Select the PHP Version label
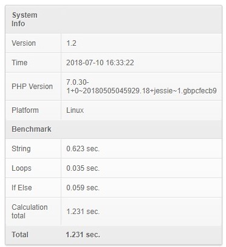 pos(32,87)
